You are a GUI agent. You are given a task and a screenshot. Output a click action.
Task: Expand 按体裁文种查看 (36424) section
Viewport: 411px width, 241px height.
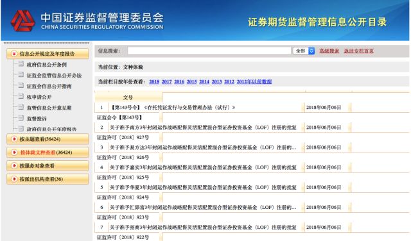click(48, 153)
